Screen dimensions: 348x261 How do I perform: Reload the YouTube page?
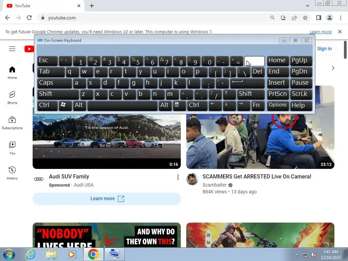29,18
